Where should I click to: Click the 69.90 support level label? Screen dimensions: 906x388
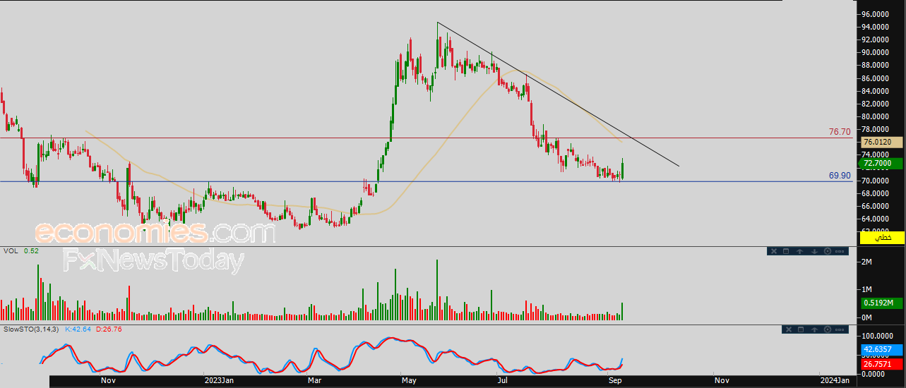[840, 176]
